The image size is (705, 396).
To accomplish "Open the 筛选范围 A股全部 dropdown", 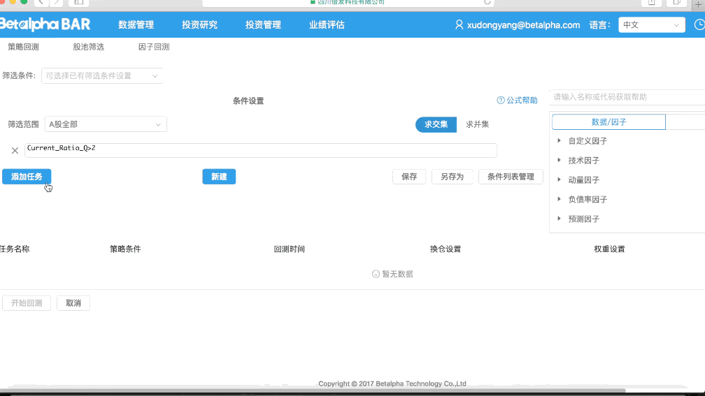I will [106, 124].
